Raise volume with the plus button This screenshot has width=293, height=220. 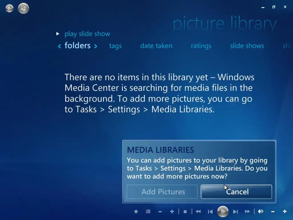(285, 212)
